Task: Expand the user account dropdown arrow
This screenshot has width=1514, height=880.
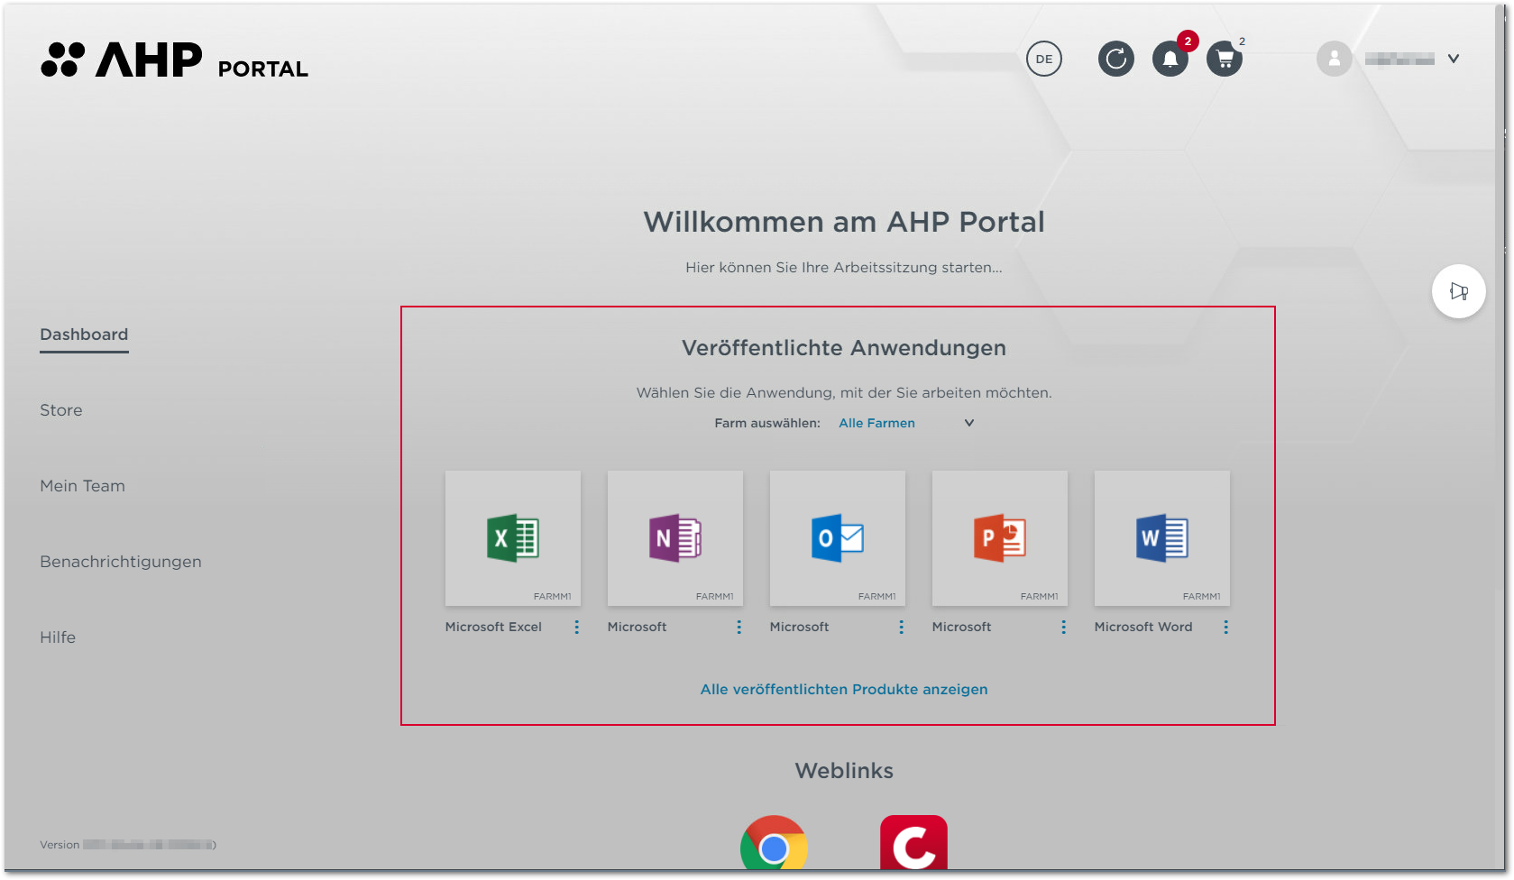Action: pos(1454,59)
